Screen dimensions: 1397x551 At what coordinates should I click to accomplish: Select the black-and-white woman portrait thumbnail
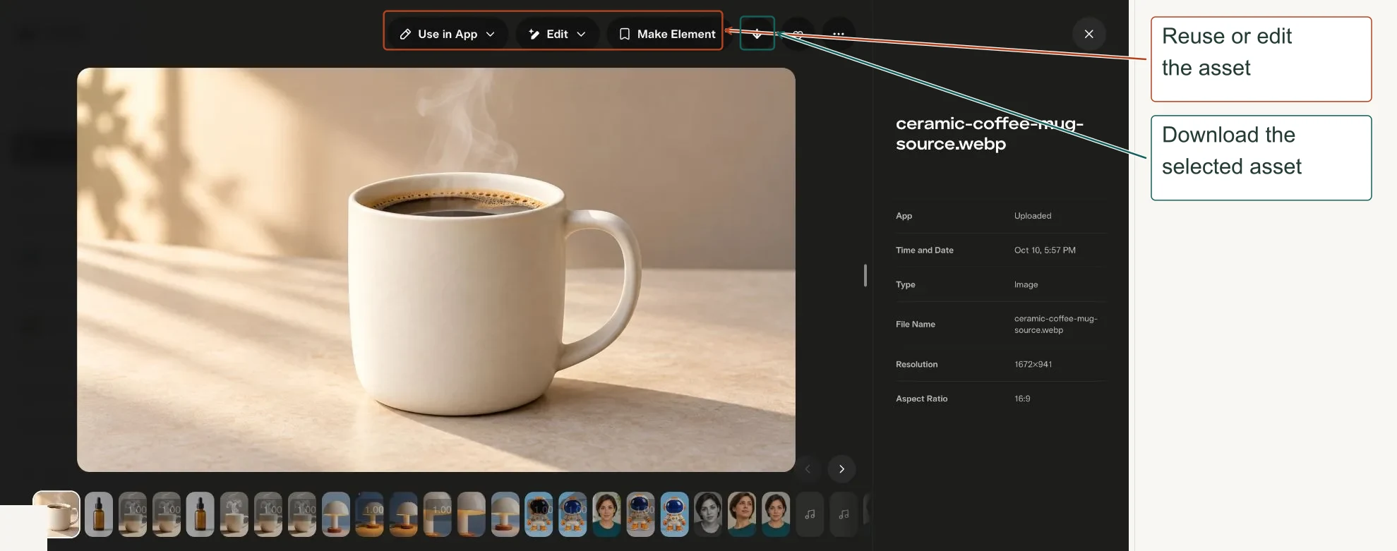(x=708, y=514)
